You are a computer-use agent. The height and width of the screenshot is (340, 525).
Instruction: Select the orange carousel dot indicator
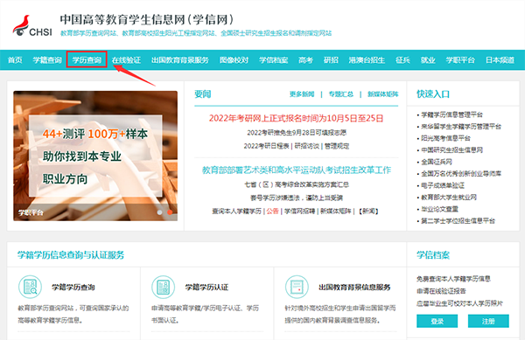pyautogui.click(x=170, y=212)
